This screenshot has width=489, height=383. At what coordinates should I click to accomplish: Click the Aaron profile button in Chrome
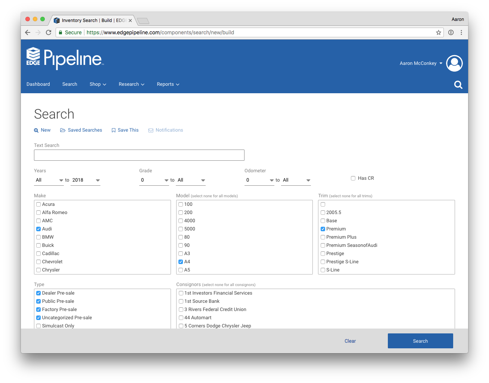458,19
